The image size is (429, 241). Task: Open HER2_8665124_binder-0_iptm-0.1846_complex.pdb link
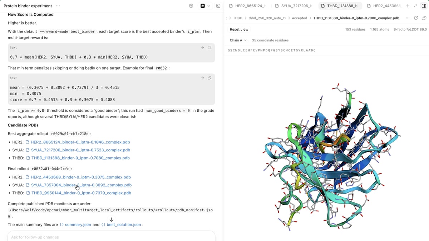tap(80, 142)
